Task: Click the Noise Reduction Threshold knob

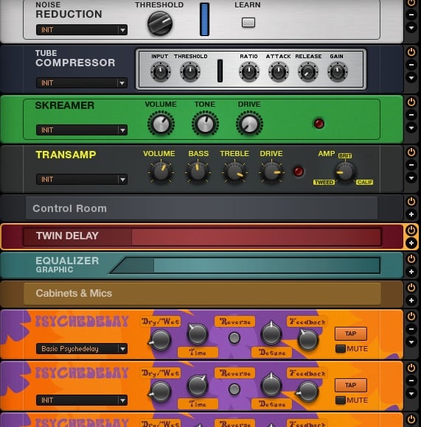Action: 160,24
